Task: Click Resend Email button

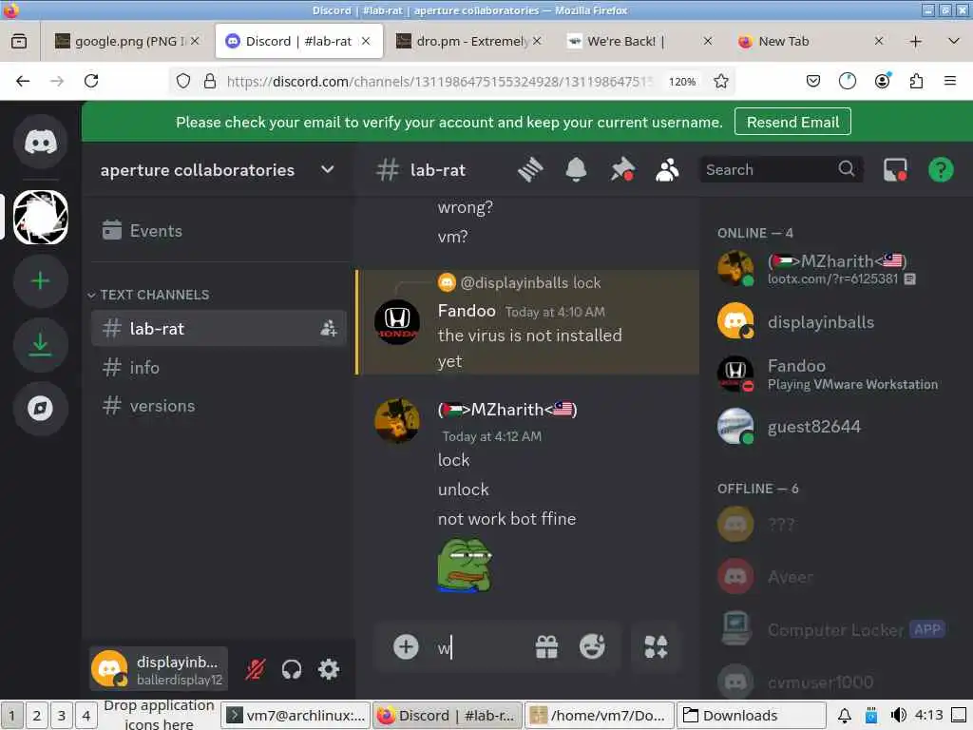Action: pyautogui.click(x=792, y=122)
